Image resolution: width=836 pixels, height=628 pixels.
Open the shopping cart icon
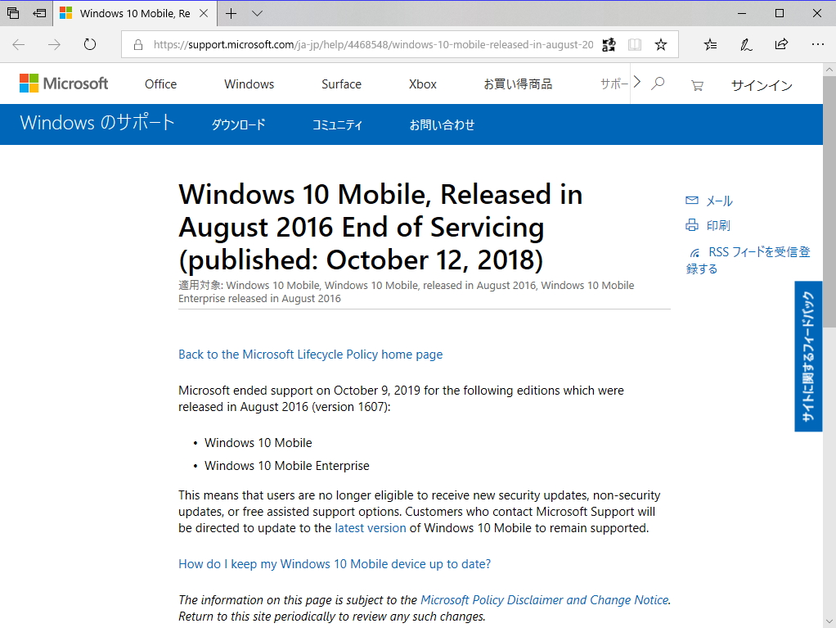coord(697,85)
